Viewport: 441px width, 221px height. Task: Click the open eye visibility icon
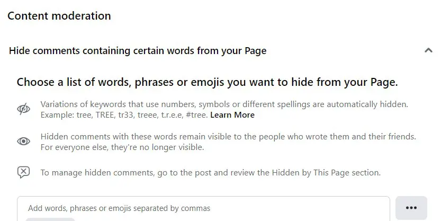[x=23, y=142]
